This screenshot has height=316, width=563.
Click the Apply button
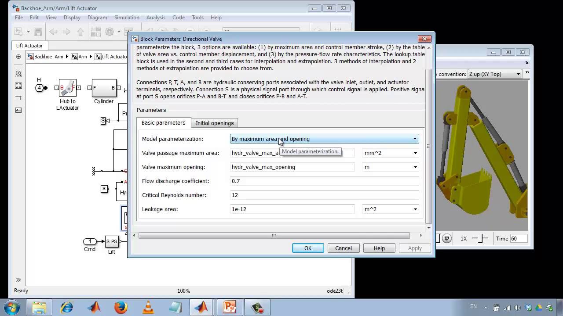pos(415,248)
